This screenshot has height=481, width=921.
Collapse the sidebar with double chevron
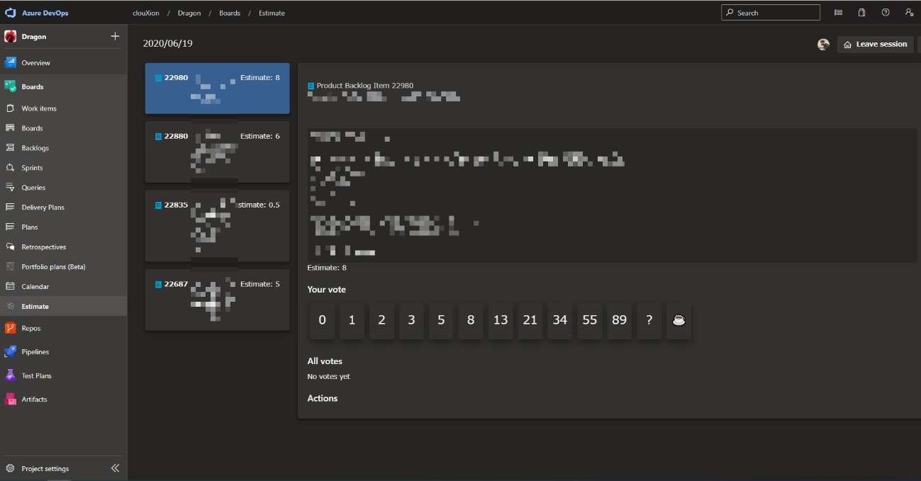[115, 468]
